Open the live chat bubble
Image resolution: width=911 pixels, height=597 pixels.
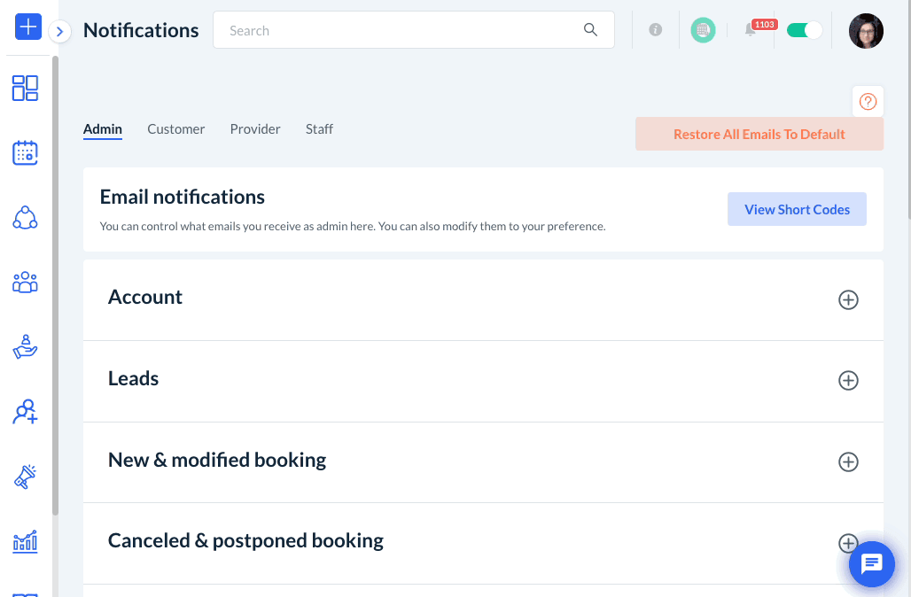(871, 563)
